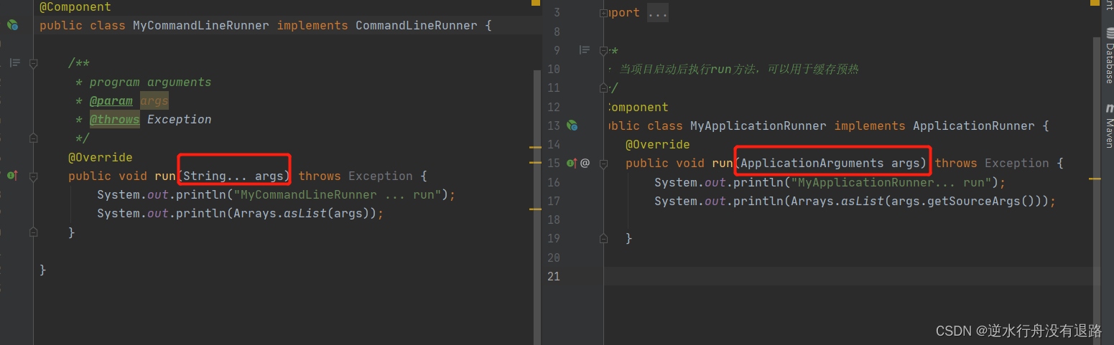Click the folded import ellipsis placeholder
This screenshot has height=345, width=1114.
point(657,13)
